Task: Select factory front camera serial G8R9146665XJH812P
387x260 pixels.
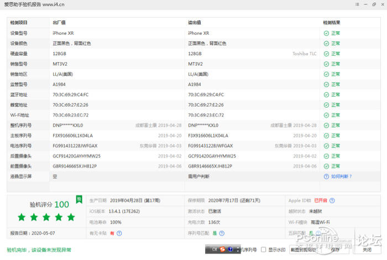Action: coord(75,166)
